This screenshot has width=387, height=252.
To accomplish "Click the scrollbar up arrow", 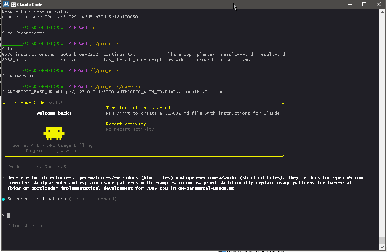I will coord(382,11).
